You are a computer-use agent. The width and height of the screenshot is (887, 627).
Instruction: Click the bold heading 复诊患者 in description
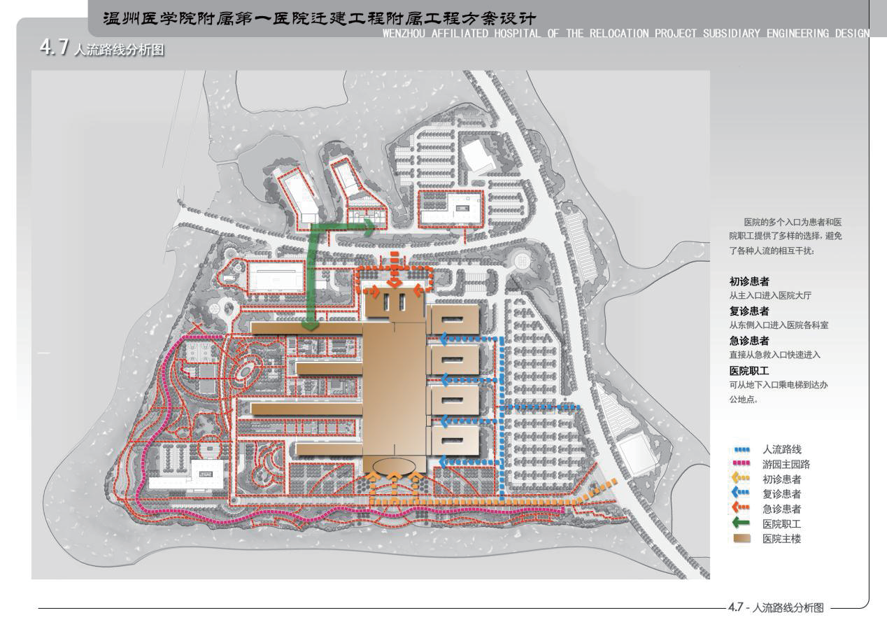pos(749,311)
